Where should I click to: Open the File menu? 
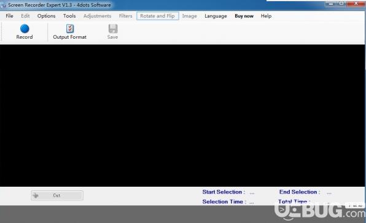tap(9, 16)
